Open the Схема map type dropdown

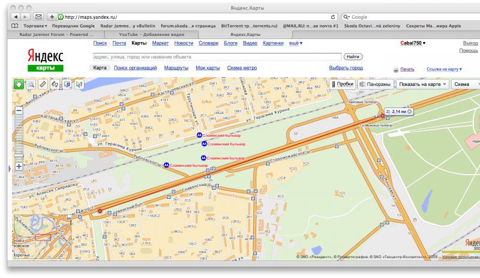click(x=466, y=84)
